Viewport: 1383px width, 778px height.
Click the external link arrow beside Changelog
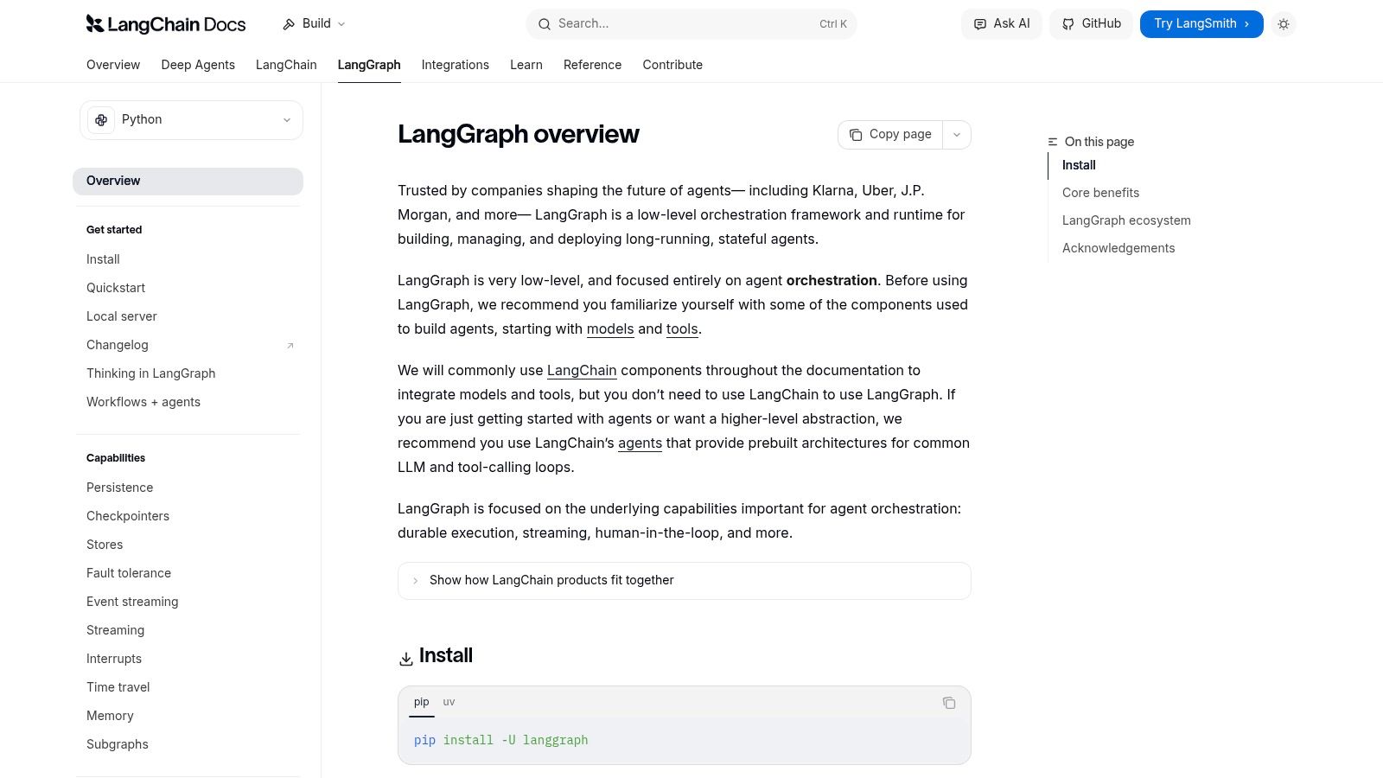(x=290, y=346)
